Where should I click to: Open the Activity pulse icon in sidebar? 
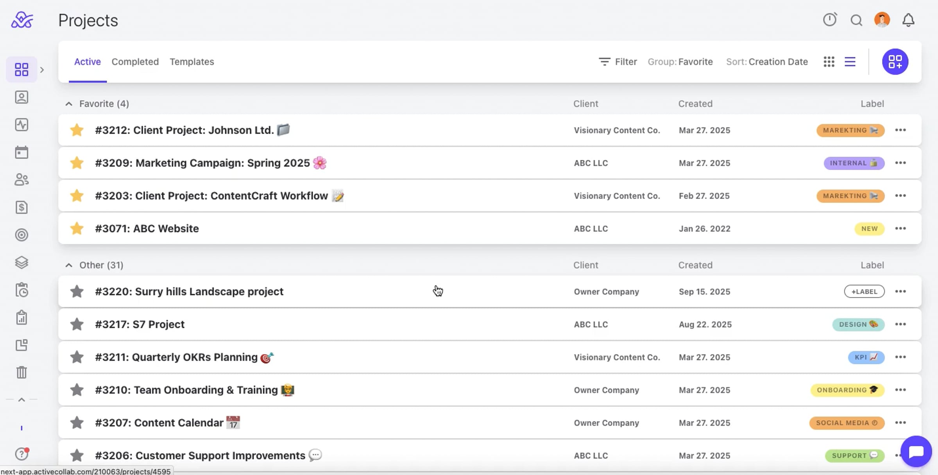point(21,125)
